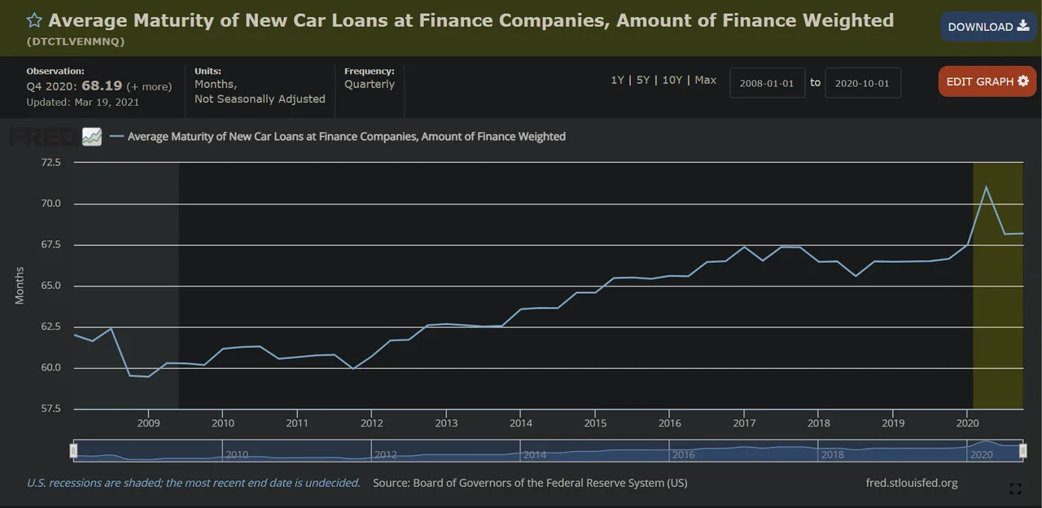Open fullscreen chart view
This screenshot has height=508, width=1042.
click(x=1015, y=489)
